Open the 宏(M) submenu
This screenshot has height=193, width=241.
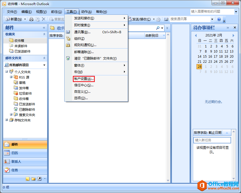tap(96, 72)
